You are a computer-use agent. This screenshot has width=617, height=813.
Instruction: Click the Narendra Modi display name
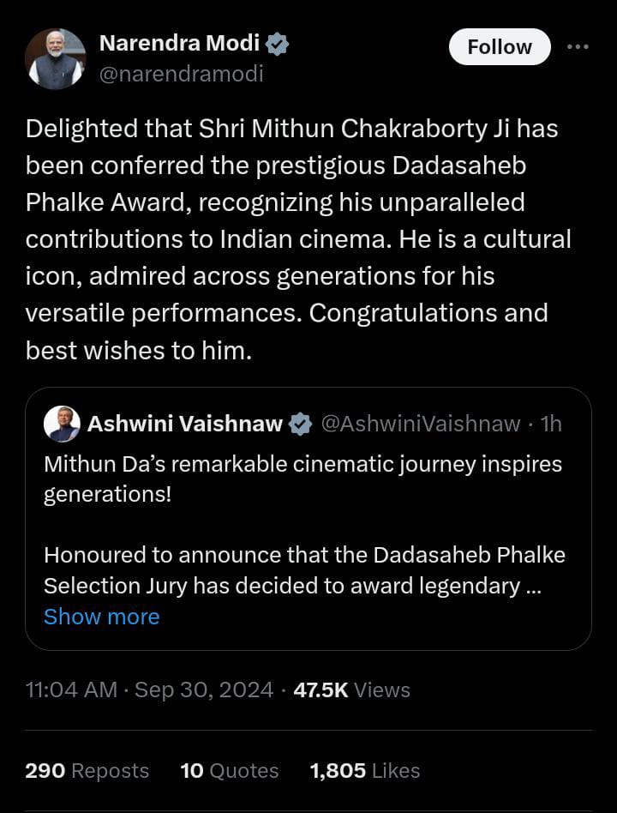tap(179, 43)
